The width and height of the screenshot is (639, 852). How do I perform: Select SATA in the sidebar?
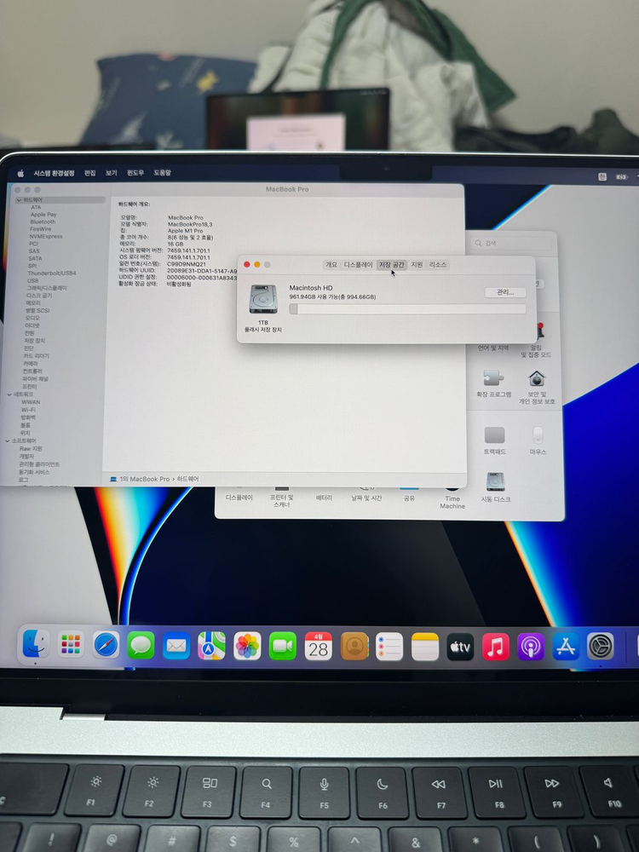click(35, 259)
